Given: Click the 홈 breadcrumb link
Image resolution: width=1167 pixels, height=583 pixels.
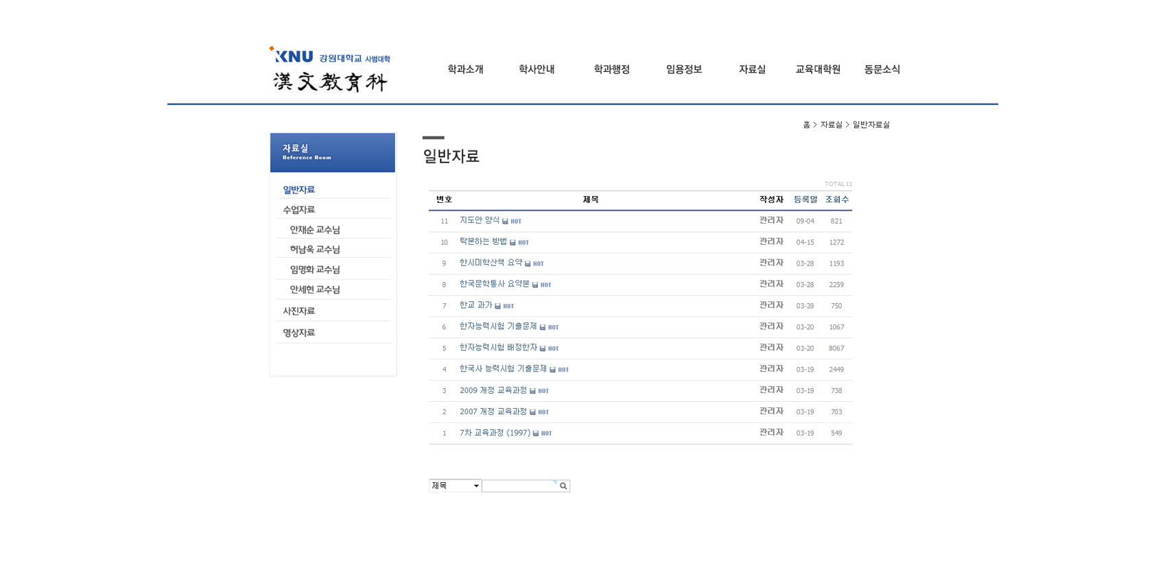Looking at the screenshot, I should (x=807, y=125).
